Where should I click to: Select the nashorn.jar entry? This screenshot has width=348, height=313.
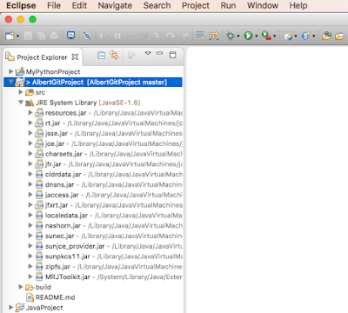pos(109,225)
